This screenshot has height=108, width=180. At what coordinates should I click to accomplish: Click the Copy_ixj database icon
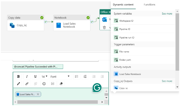(x=12, y=25)
